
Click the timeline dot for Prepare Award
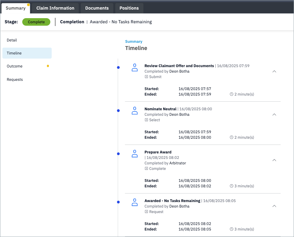click(x=118, y=154)
